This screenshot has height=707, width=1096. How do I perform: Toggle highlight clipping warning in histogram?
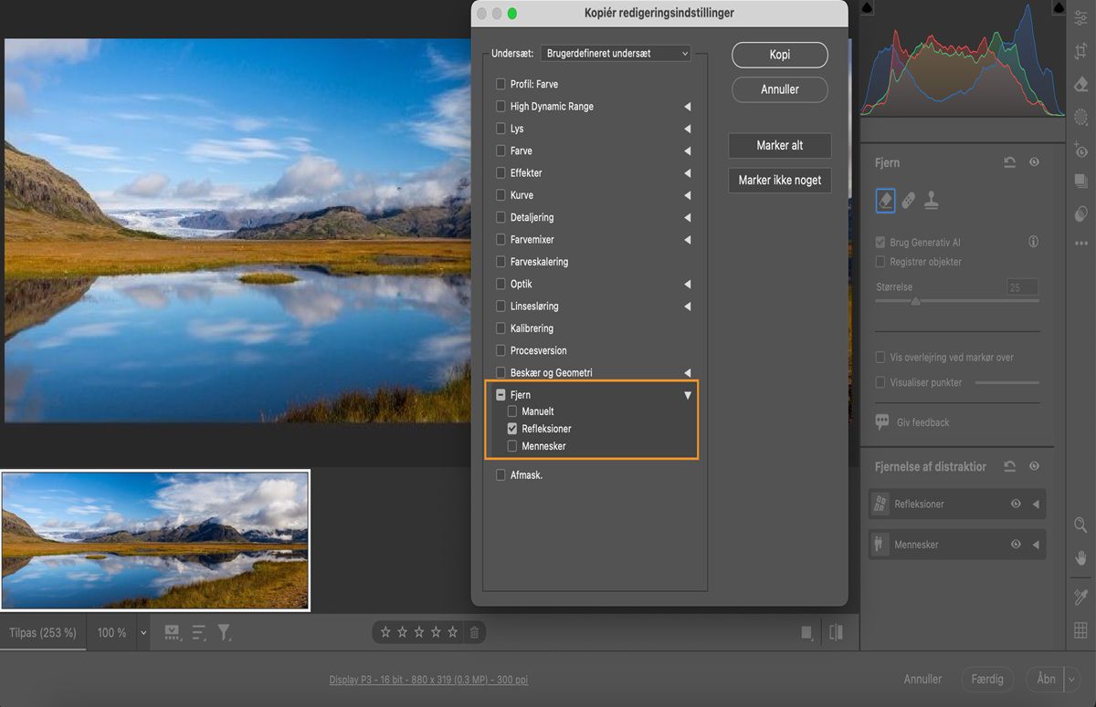pyautogui.click(x=1059, y=8)
